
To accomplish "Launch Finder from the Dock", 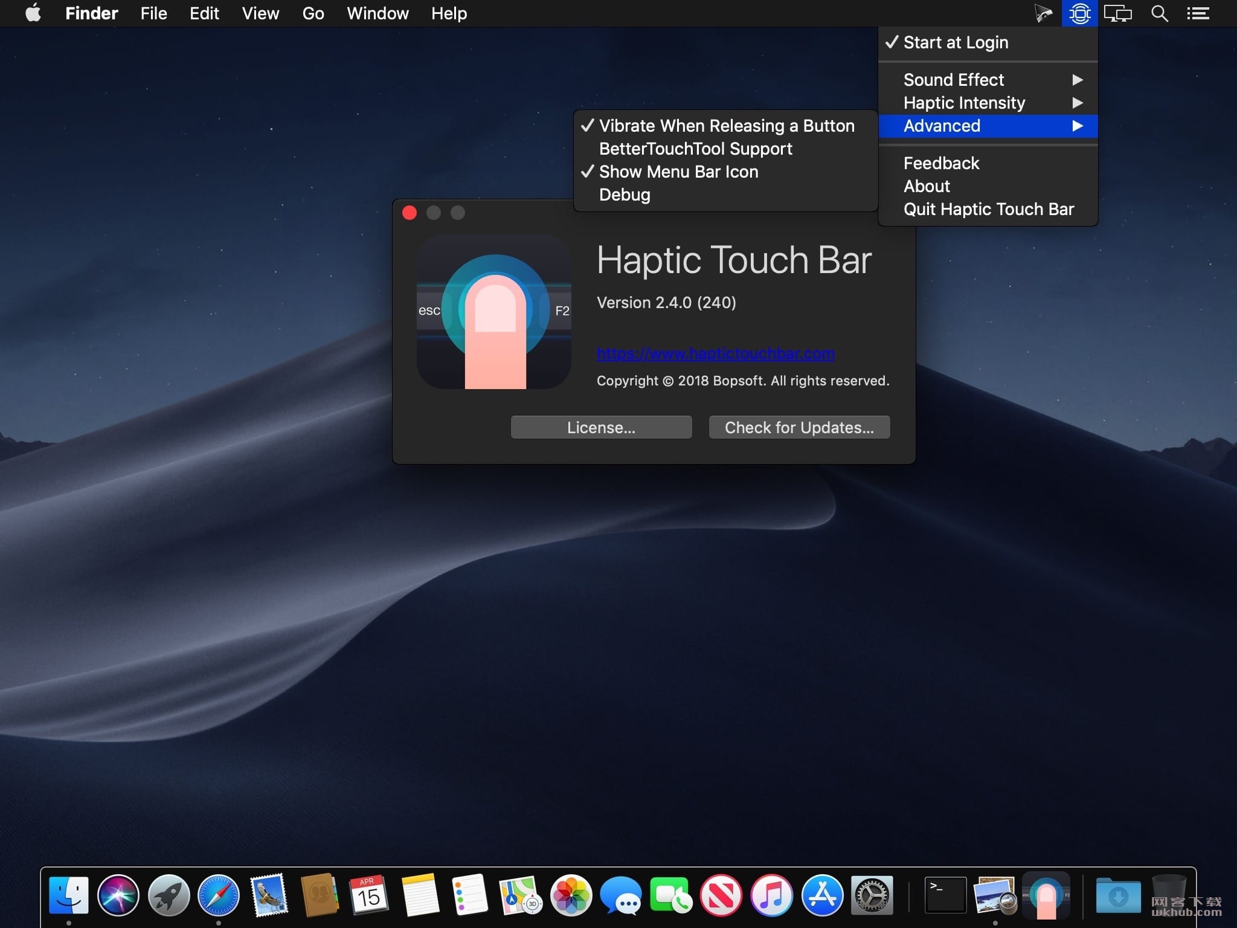I will click(x=68, y=895).
